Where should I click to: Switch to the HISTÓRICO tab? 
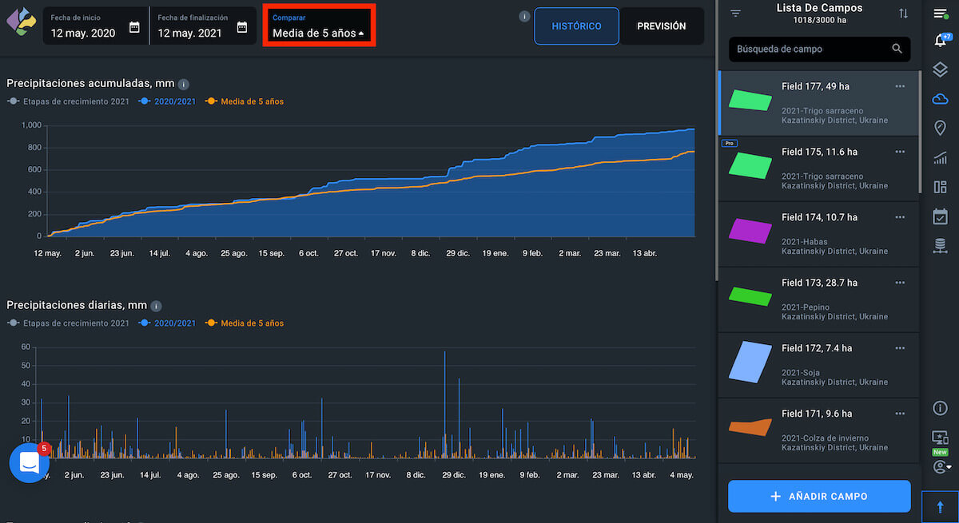576,26
